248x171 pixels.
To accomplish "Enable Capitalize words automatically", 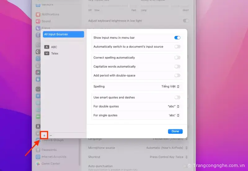I will pos(177,67).
